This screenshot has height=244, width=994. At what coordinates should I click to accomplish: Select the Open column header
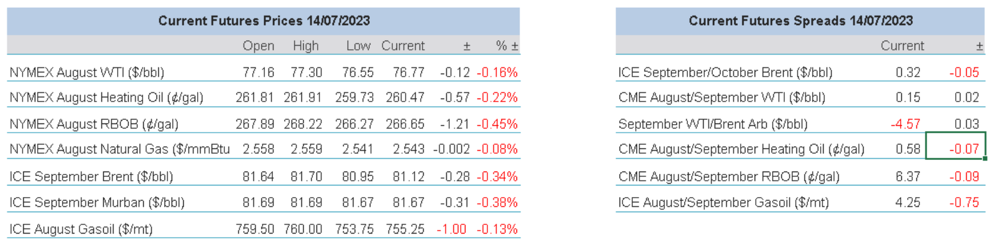(258, 46)
